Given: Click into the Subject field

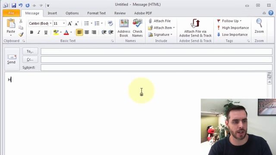Looking at the screenshot, I should click(x=157, y=68).
